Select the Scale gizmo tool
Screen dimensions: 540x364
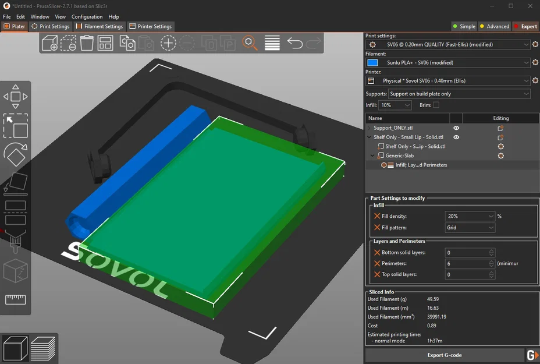16,126
